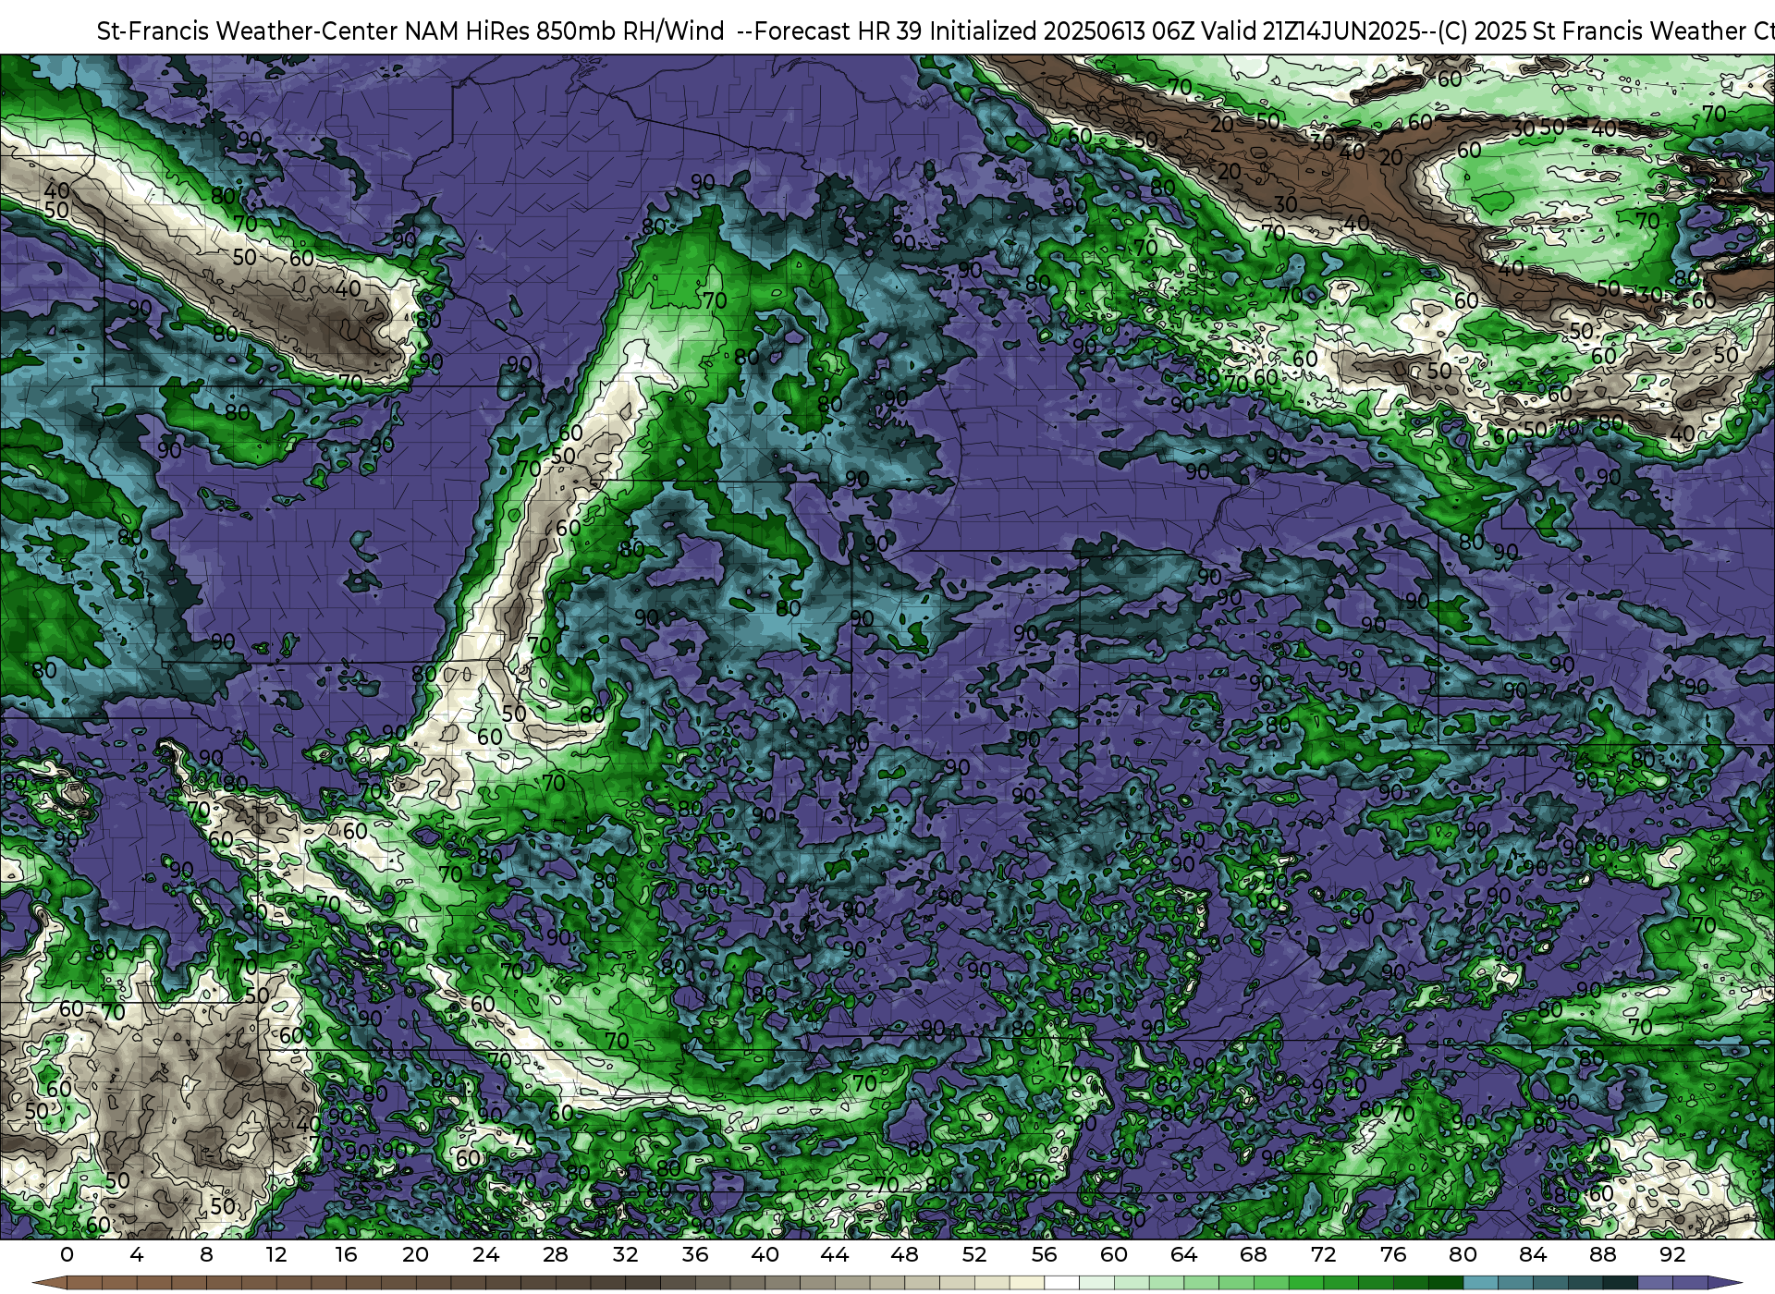Click the '60' tick label on the color scale
This screenshot has width=1775, height=1294.
(1114, 1254)
